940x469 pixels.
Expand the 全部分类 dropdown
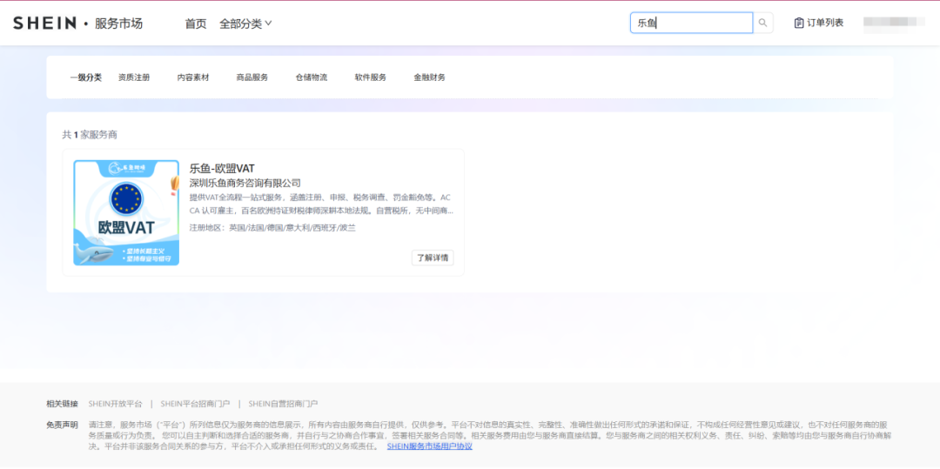coord(245,23)
